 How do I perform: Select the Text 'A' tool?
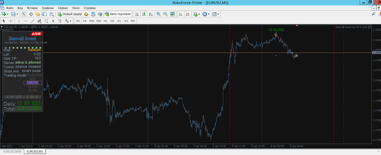point(53,21)
